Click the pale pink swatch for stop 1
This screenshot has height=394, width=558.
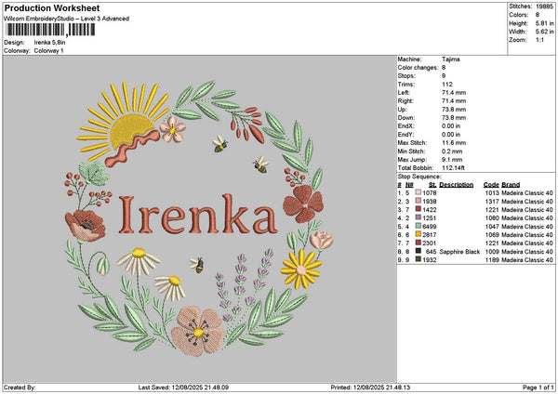pyautogui.click(x=419, y=193)
